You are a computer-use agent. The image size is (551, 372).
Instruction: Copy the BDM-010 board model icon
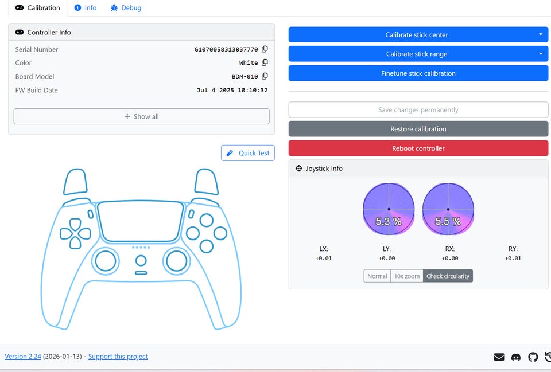[265, 76]
